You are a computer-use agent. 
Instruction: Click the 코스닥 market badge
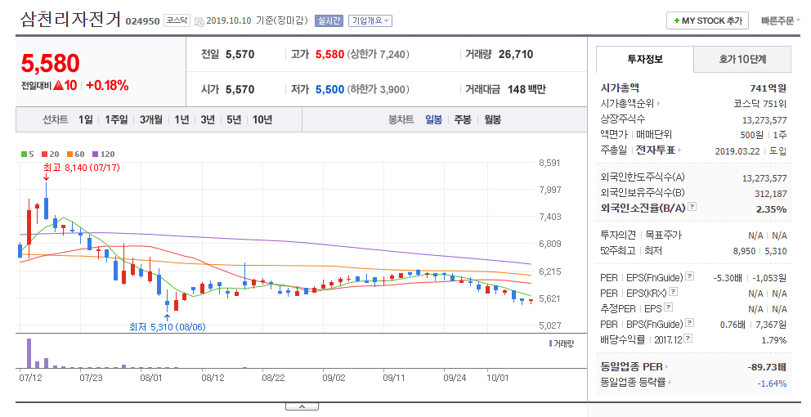tap(177, 20)
